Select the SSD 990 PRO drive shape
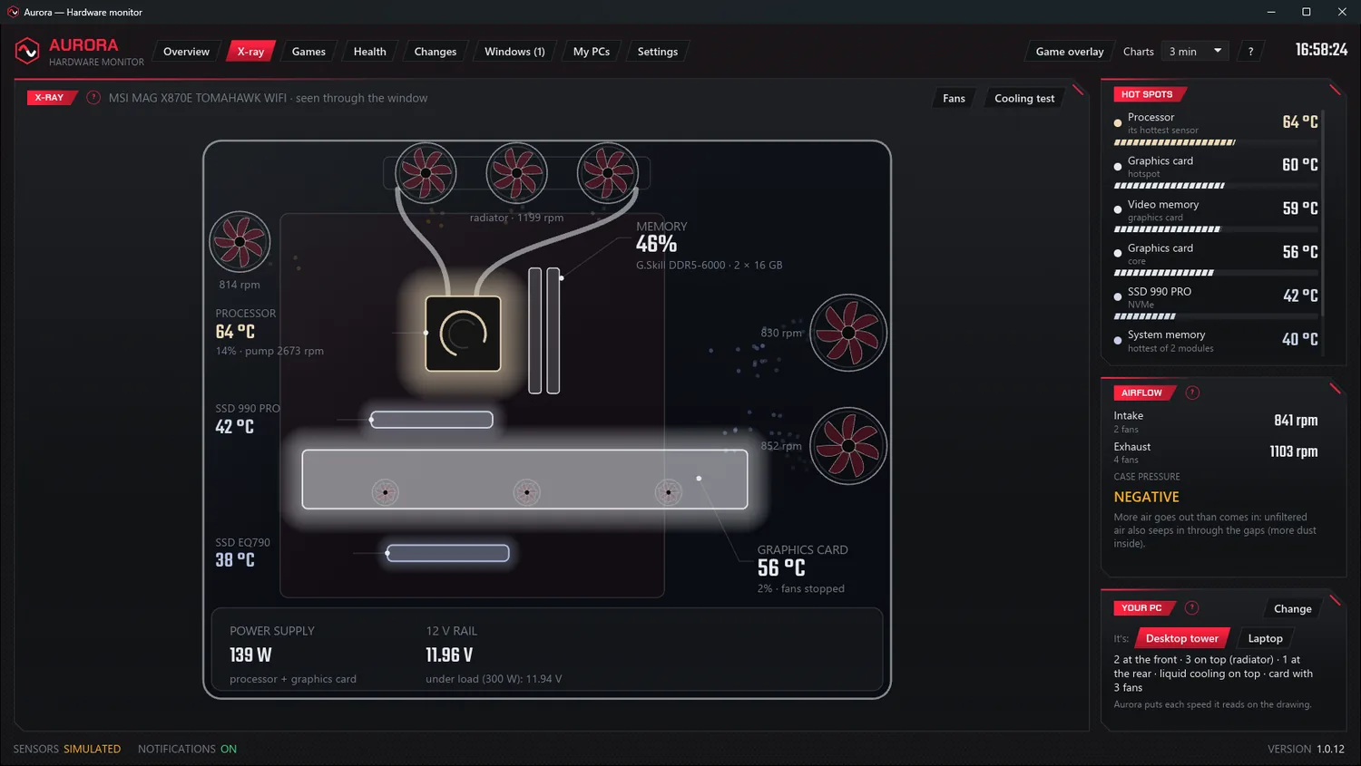This screenshot has height=766, width=1361. coord(432,420)
